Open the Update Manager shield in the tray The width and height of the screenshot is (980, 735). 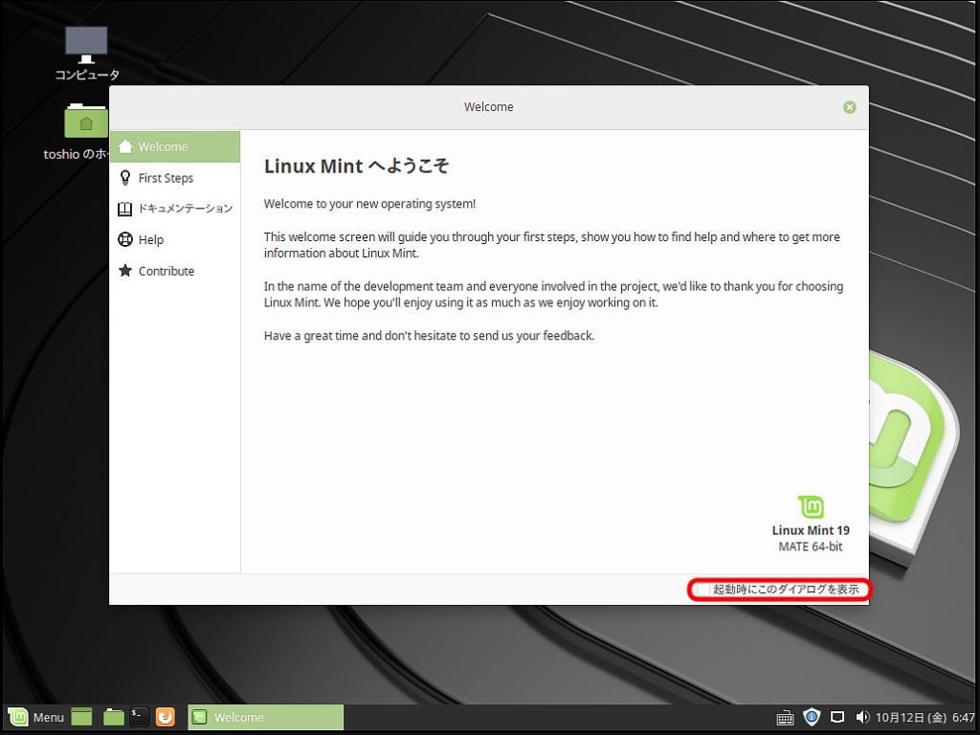click(x=812, y=717)
